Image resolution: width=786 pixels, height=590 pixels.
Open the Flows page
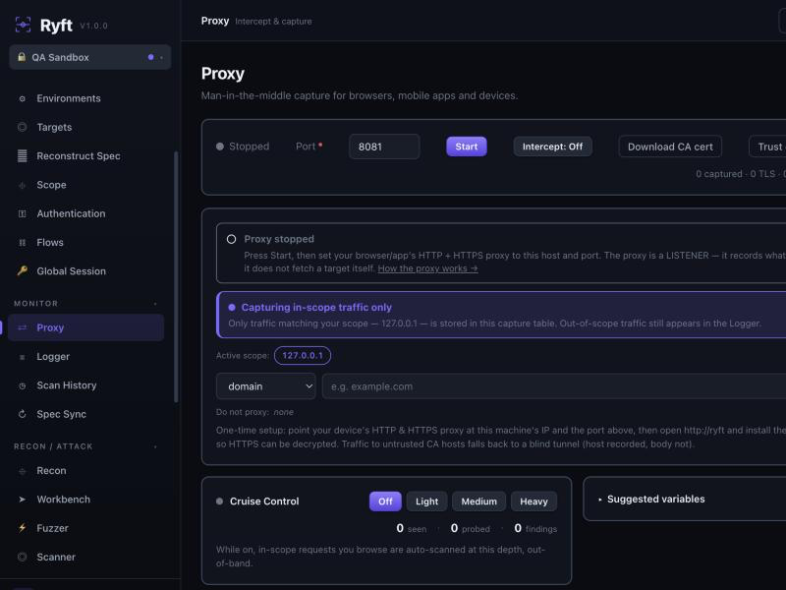point(85,242)
